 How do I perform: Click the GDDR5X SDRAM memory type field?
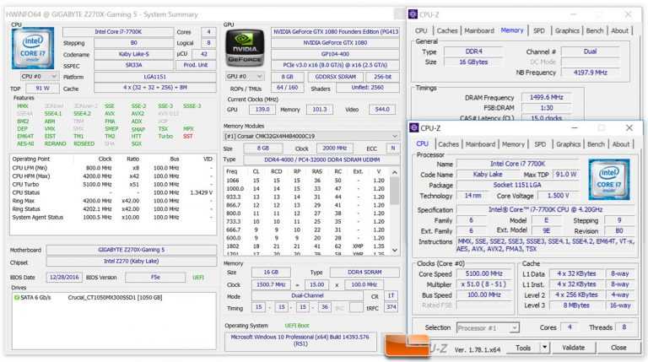[336, 77]
